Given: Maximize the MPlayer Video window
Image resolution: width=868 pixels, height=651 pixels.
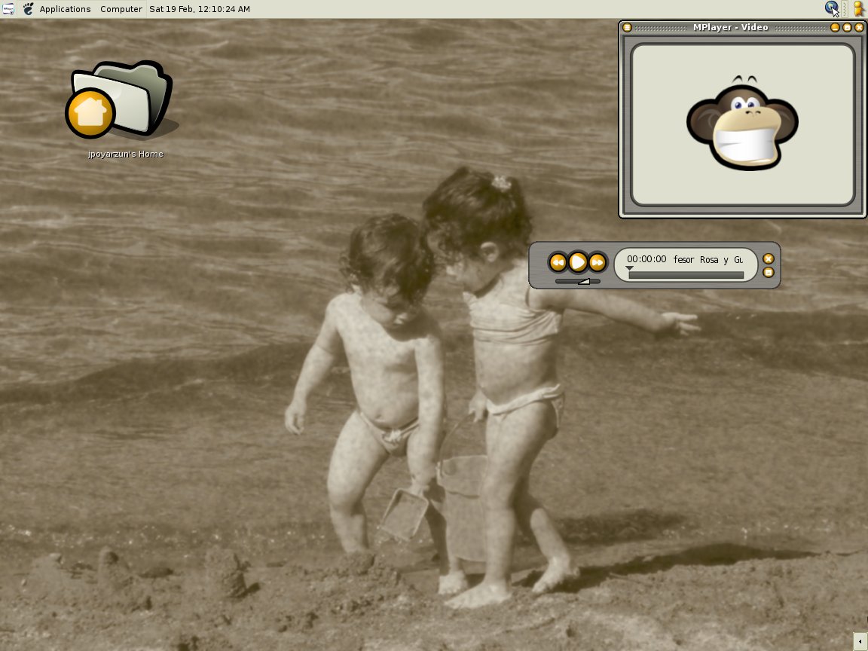Looking at the screenshot, I should [847, 28].
